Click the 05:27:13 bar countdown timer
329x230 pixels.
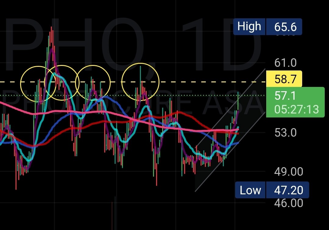[296, 109]
